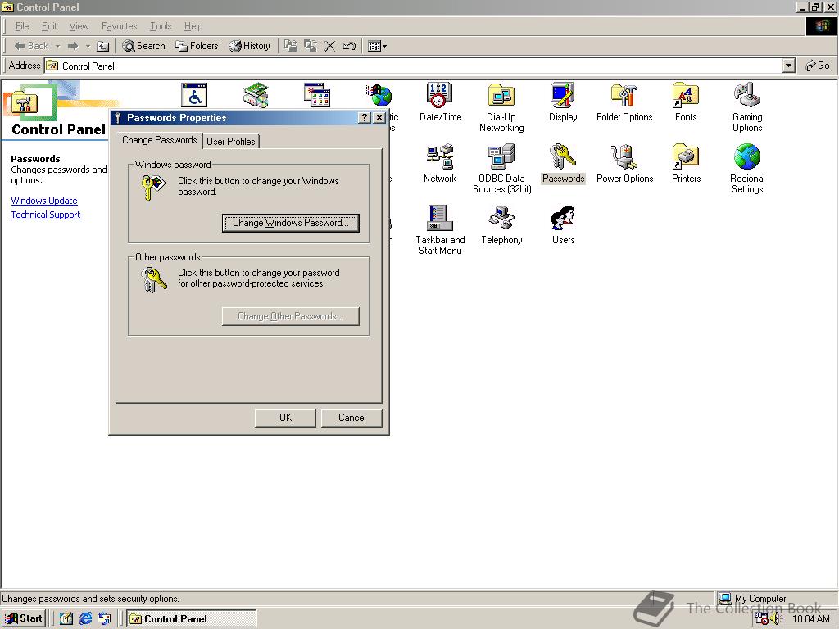
Task: Open the Tools menu
Action: (x=161, y=26)
